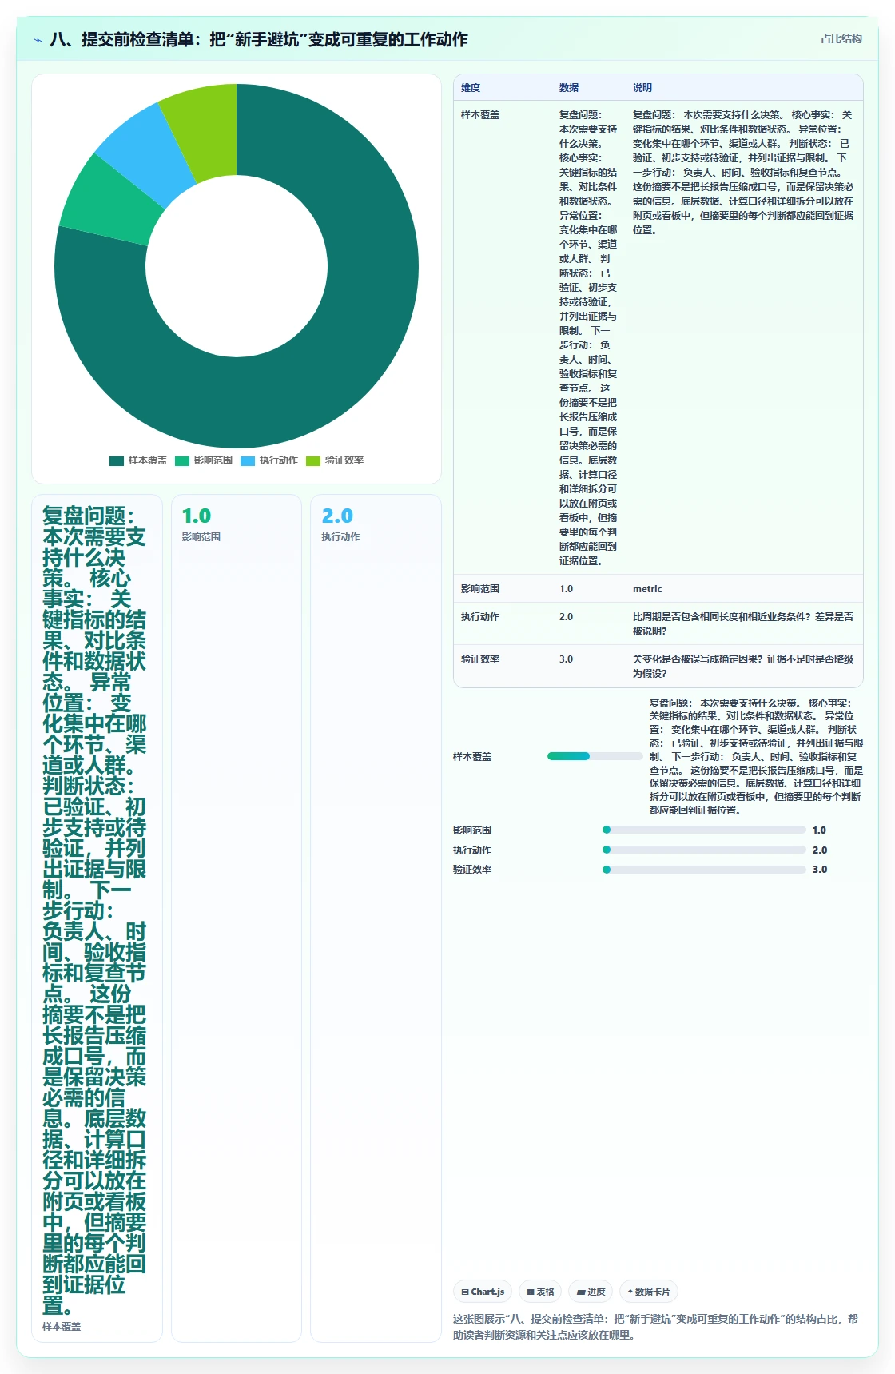Click the 1.0 影响范围 data card
The image size is (895, 1374).
point(237,918)
